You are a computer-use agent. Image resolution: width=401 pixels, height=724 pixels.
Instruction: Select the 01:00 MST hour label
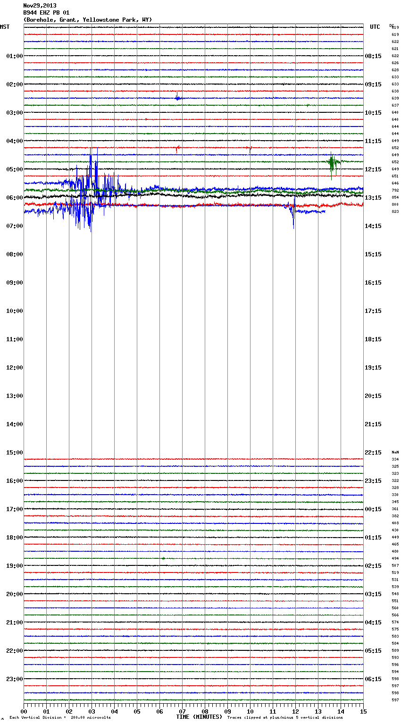tap(14, 56)
